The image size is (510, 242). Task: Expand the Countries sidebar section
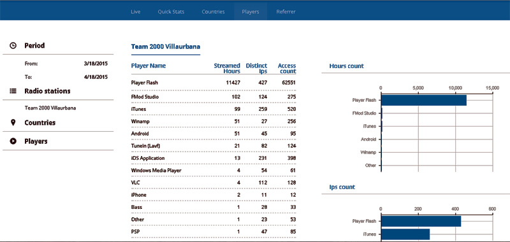(x=40, y=122)
